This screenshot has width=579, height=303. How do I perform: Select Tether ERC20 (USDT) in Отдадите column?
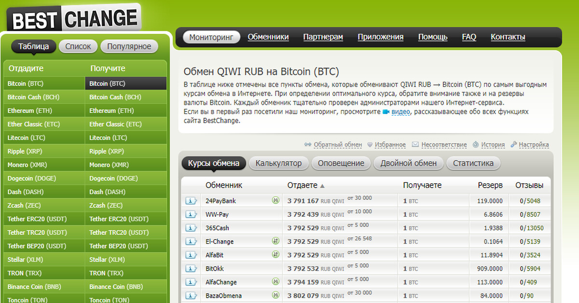(44, 219)
